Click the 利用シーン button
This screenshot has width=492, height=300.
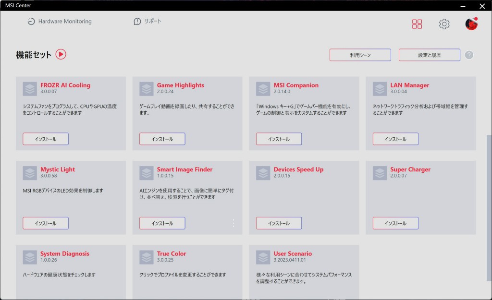point(360,55)
